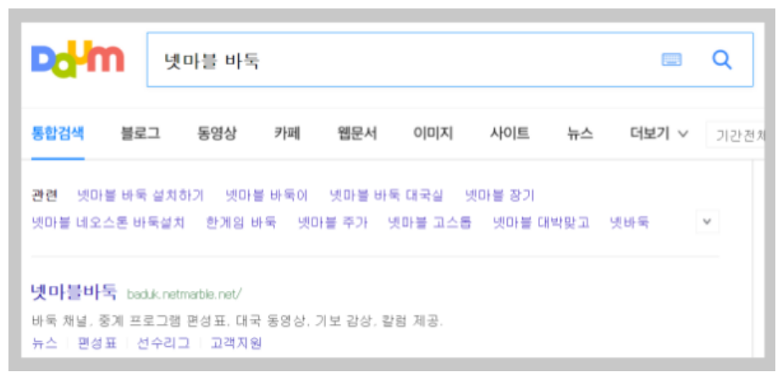The image size is (783, 378).
Task: Open the virtual keyboard icon in the search box
Action: (x=671, y=60)
